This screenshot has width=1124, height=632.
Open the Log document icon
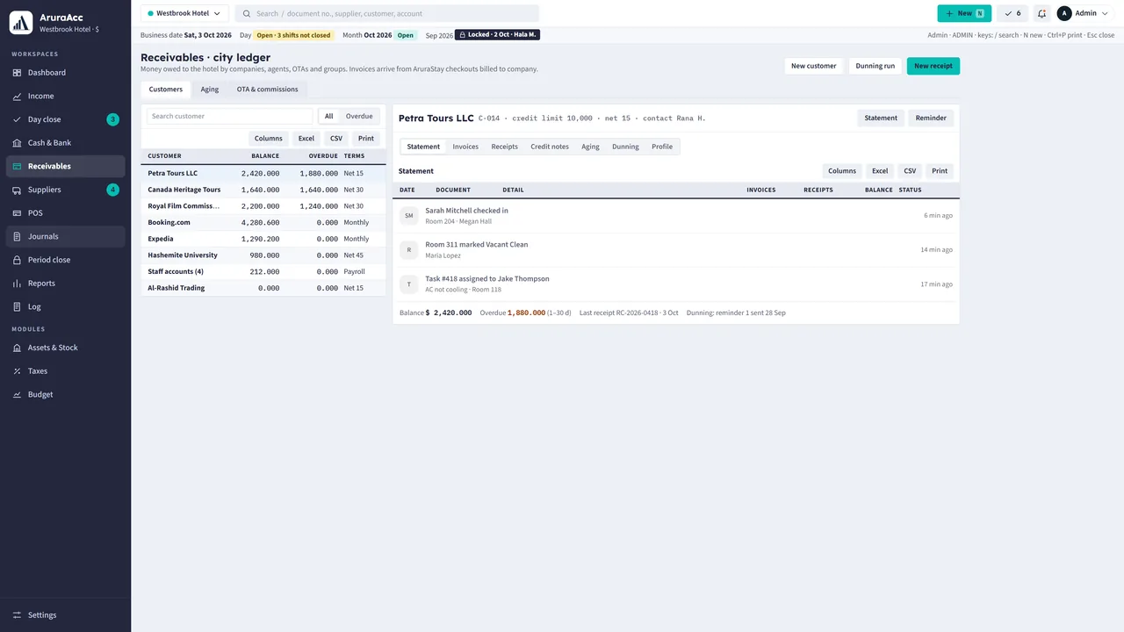click(18, 306)
